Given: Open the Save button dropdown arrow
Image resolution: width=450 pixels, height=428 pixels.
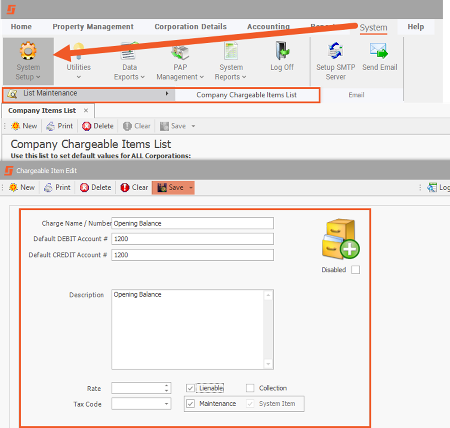Looking at the screenshot, I should pos(191,188).
